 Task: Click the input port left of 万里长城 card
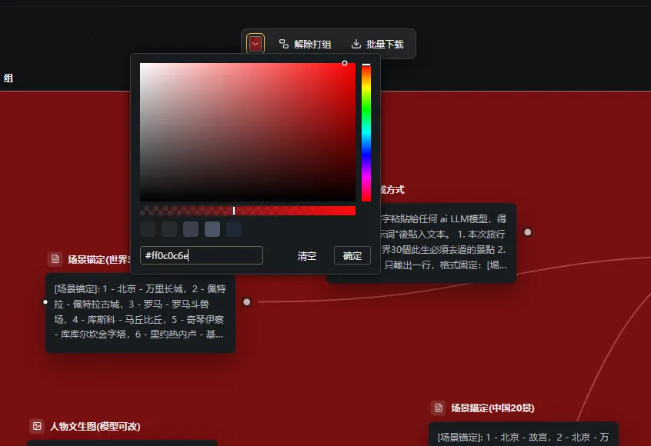click(x=45, y=302)
